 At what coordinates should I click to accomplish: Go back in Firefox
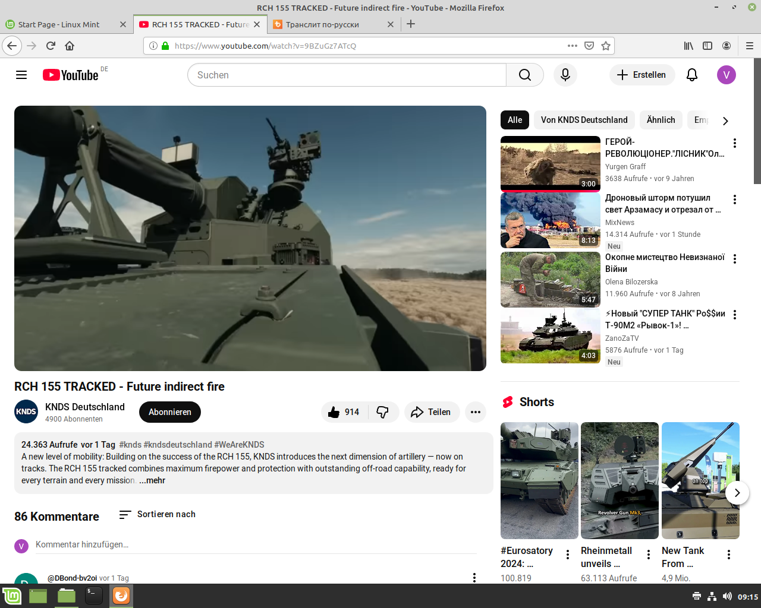[12, 46]
